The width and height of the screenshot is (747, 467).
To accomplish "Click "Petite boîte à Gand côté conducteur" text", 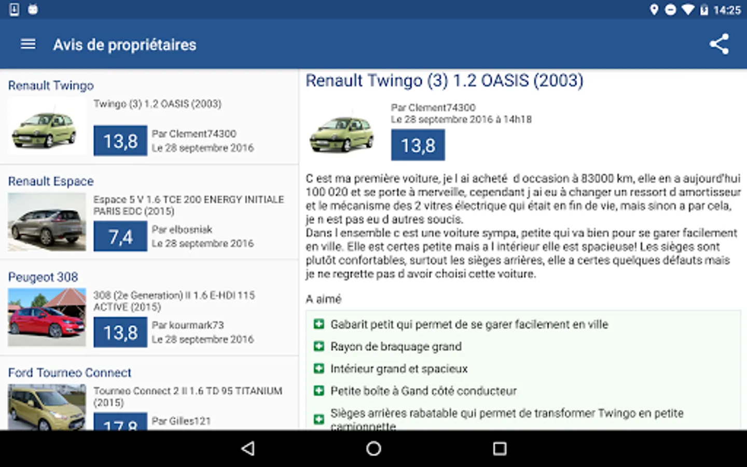I will click(423, 391).
